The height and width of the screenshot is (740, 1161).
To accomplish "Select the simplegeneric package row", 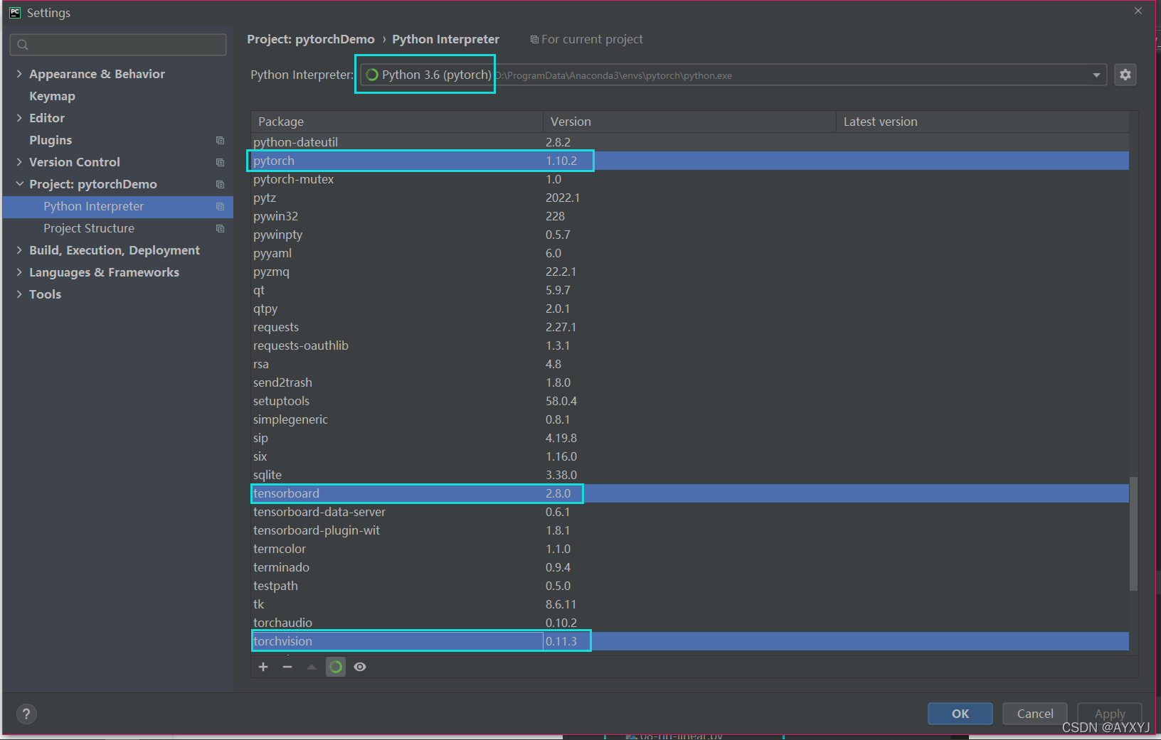I will point(690,419).
